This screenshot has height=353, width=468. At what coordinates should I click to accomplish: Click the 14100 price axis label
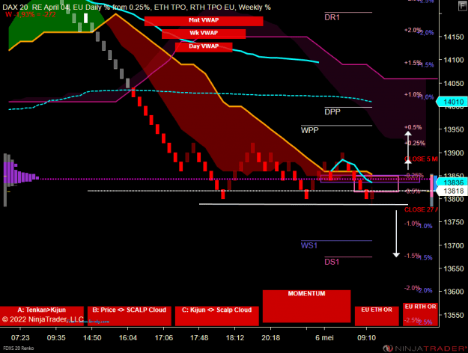pos(454,61)
